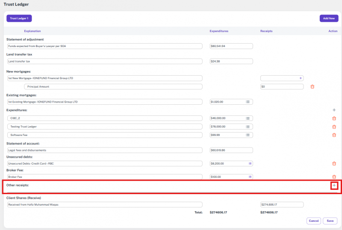The image size is (342, 230).
Task: Delete the Unsecured Debts Credit Card row
Action: (x=334, y=164)
